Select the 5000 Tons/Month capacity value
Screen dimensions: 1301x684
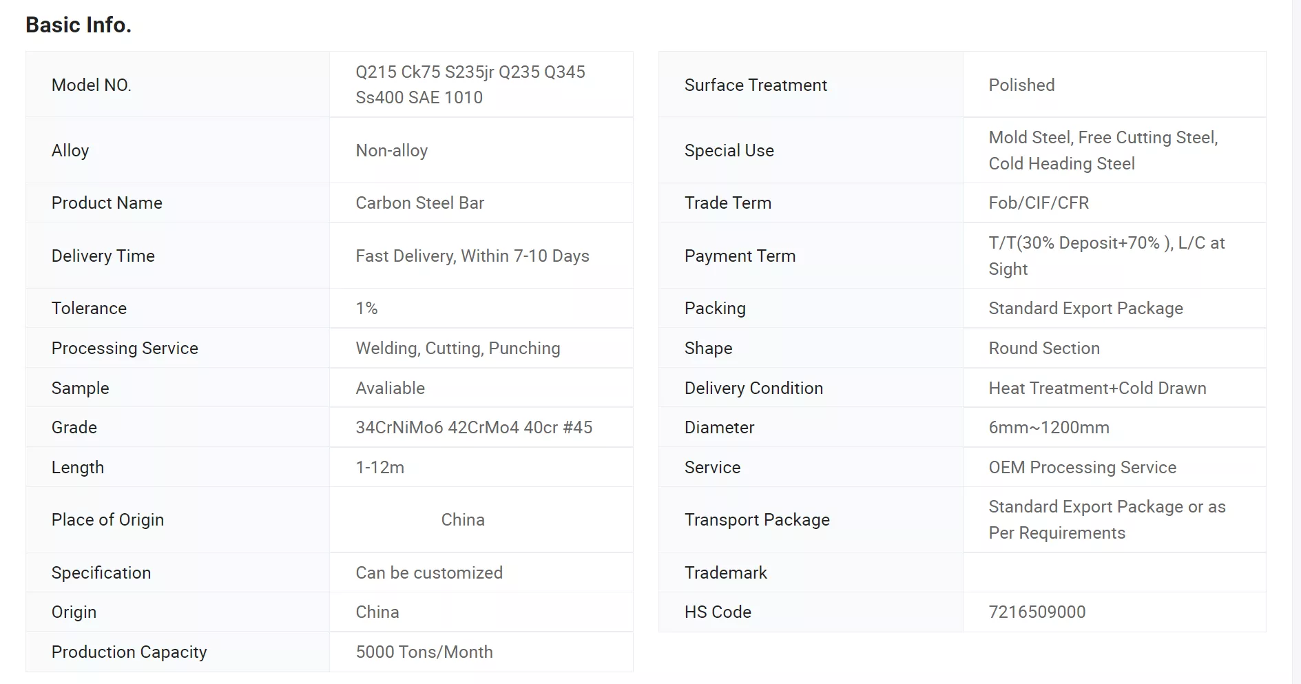(424, 652)
